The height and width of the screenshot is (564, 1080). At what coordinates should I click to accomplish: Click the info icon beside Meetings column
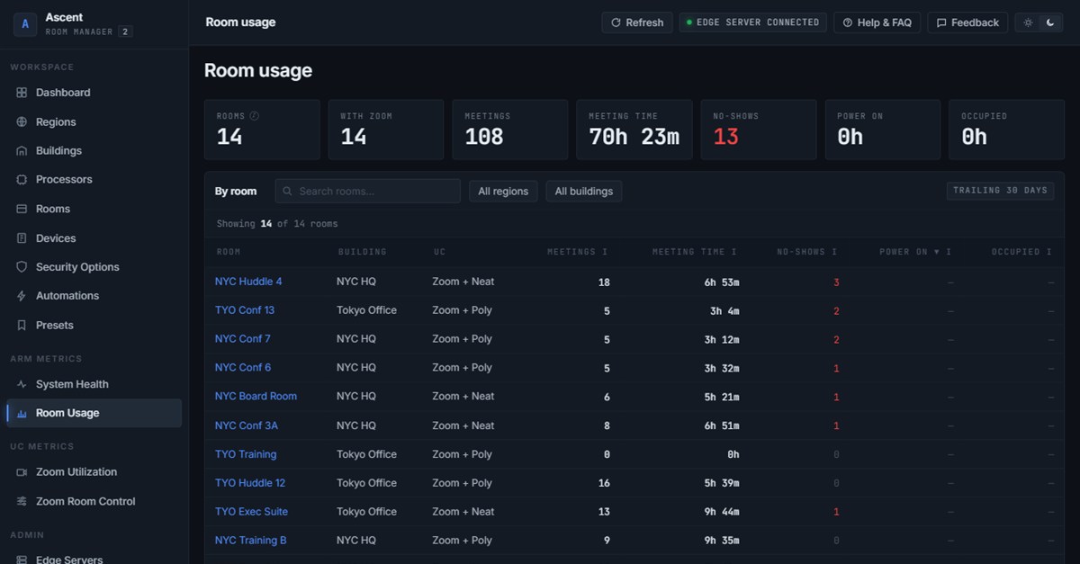click(x=605, y=252)
